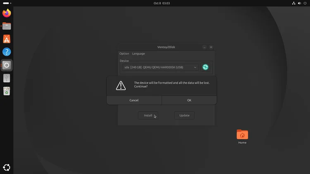Select the gear application icon in dock
Screen dimensions: 310x174
pyautogui.click(x=7, y=65)
